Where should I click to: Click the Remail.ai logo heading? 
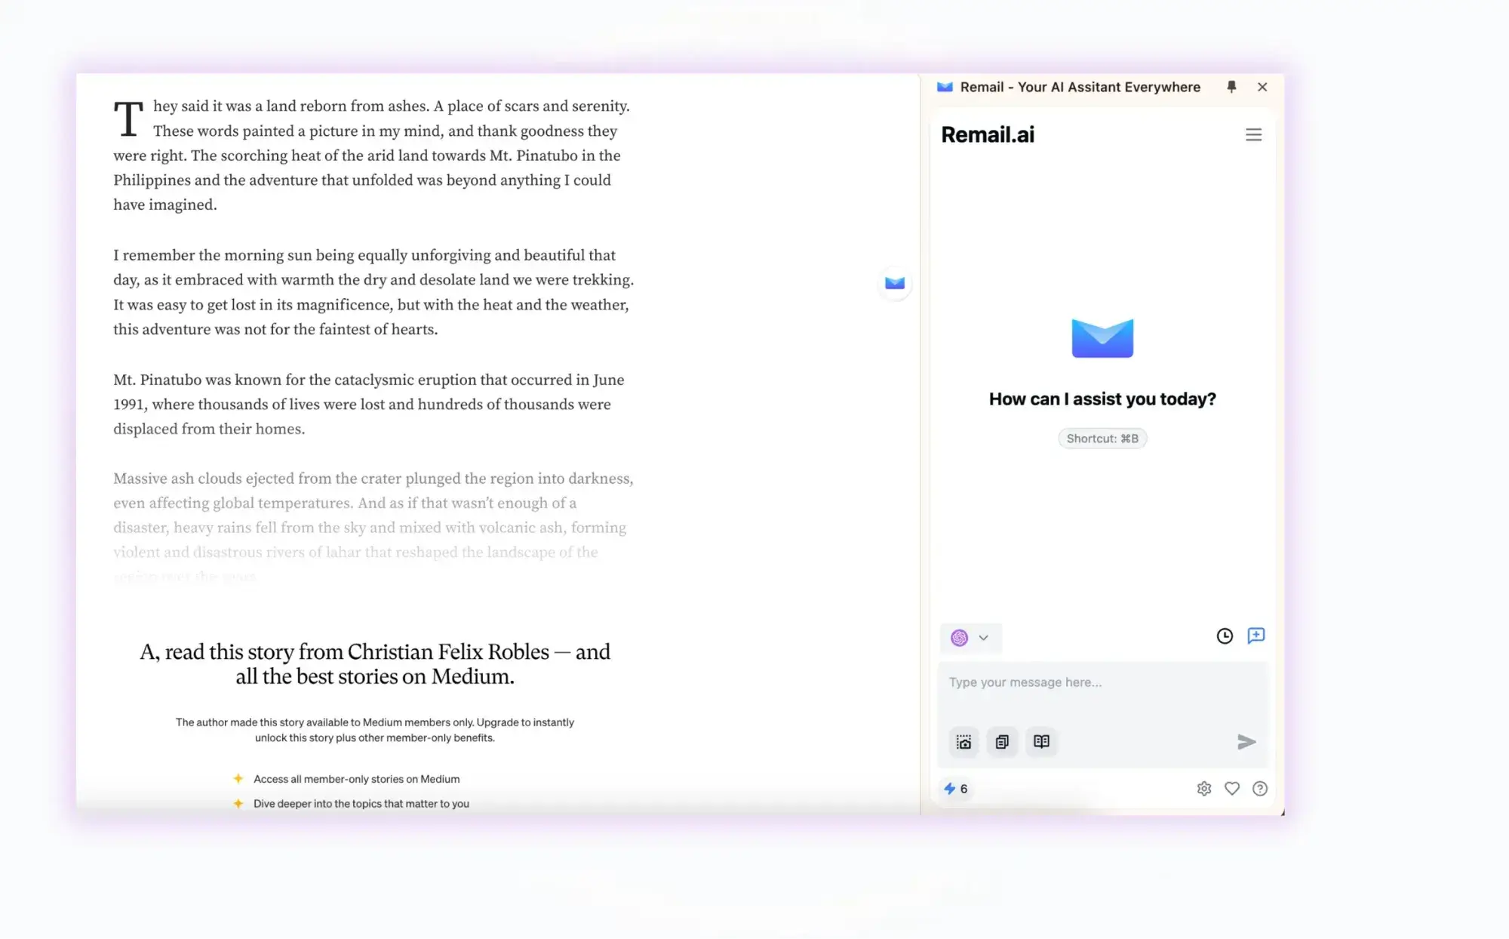click(x=987, y=134)
